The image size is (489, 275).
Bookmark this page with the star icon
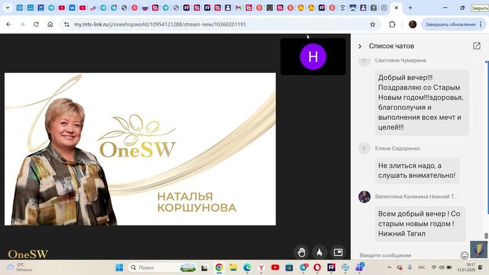click(373, 24)
